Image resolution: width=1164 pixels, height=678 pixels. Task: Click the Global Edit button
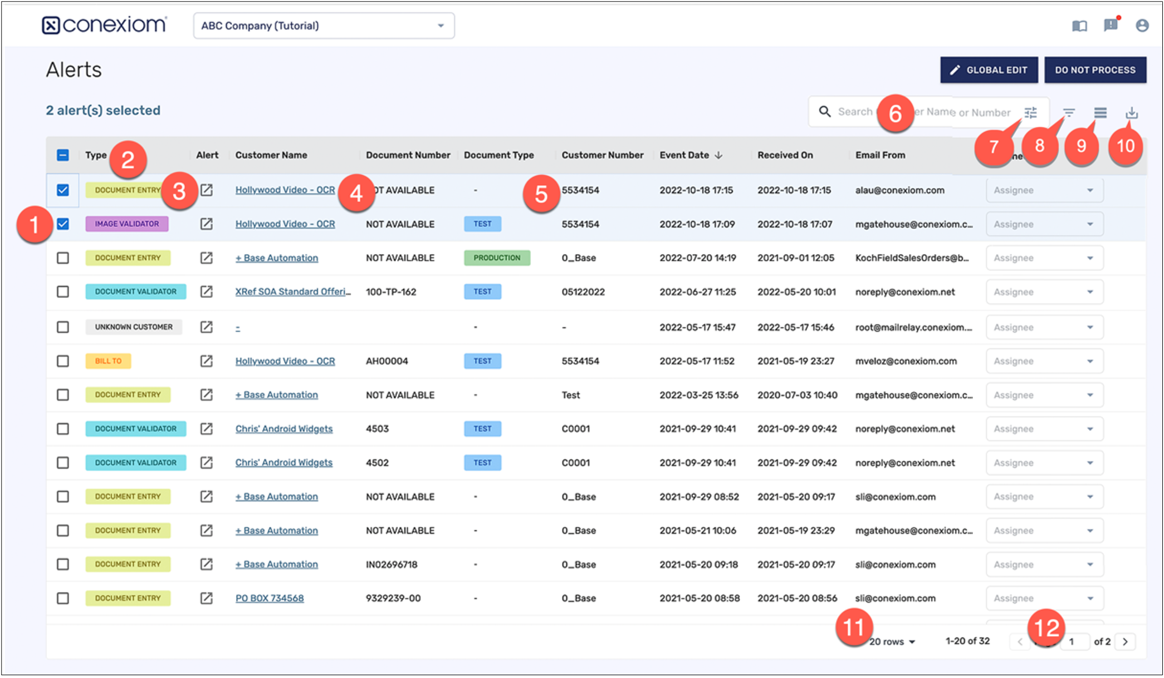(x=989, y=70)
